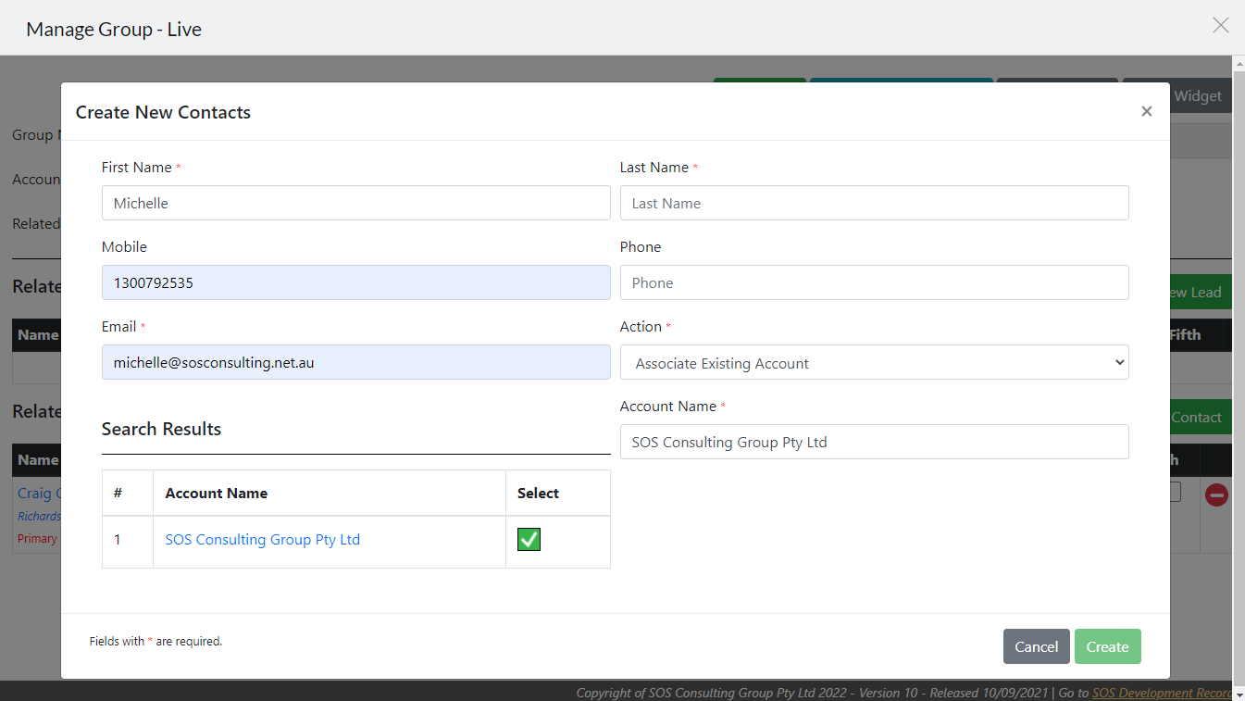Open the SOS Development Record footer link
This screenshot has width=1245, height=701.
(1162, 693)
